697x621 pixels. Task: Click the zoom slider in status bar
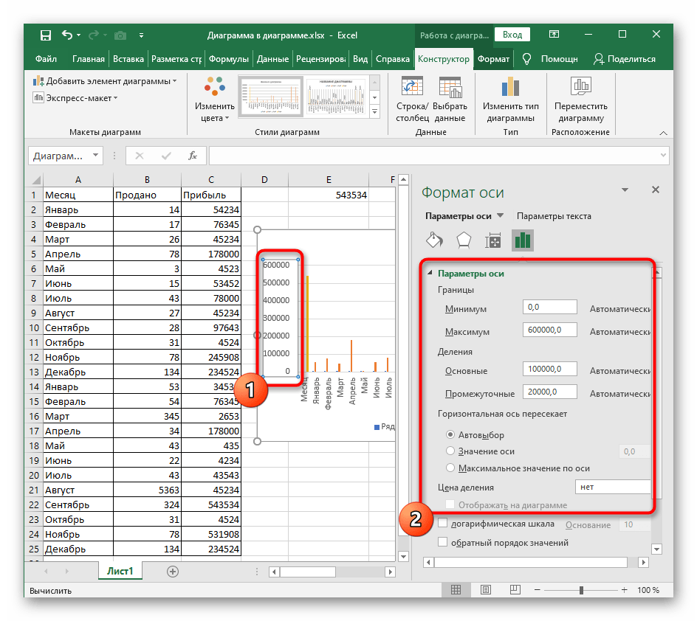click(582, 590)
